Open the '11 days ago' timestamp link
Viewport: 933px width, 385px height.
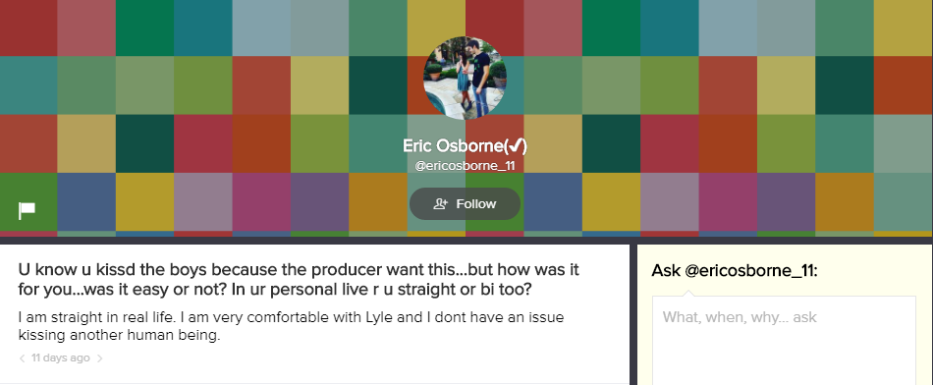(61, 357)
